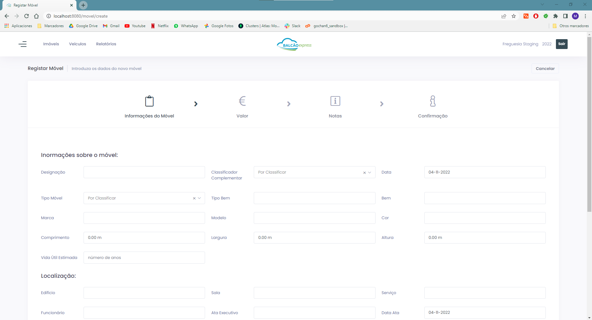Clear the Classificador Complementar selection

point(364,173)
